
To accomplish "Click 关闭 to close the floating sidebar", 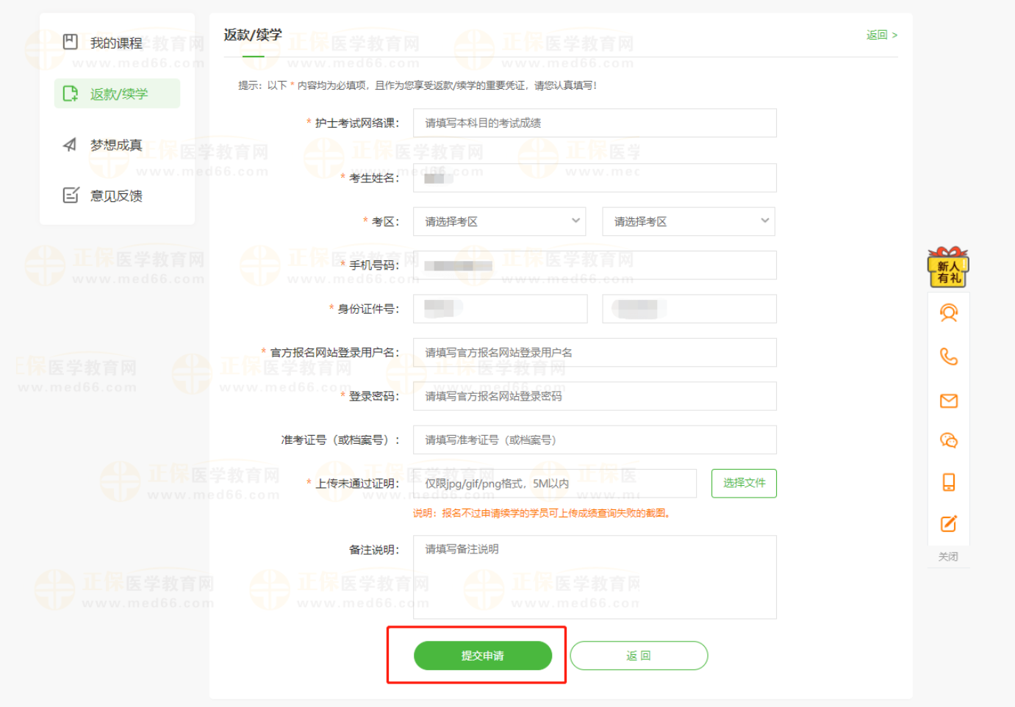I will pos(948,556).
